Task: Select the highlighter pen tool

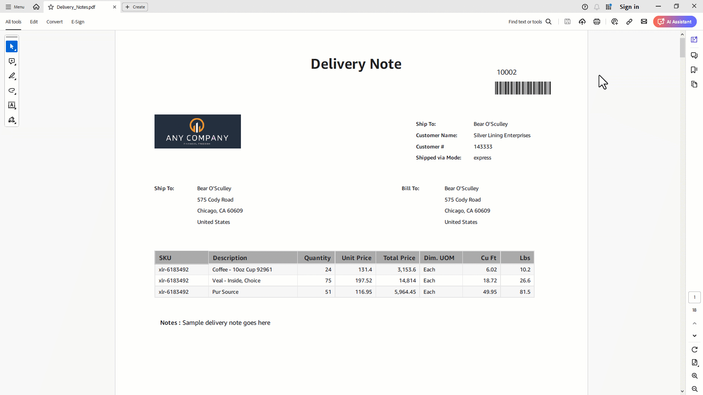Action: [12, 76]
